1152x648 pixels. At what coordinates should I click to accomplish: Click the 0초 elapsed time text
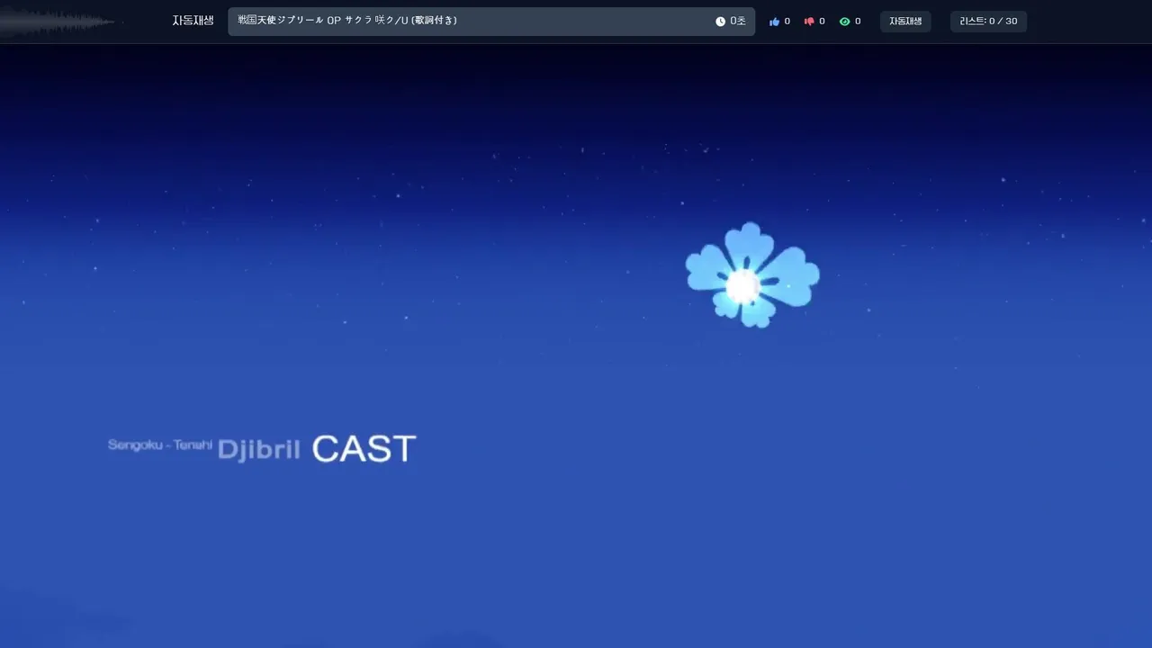(738, 22)
